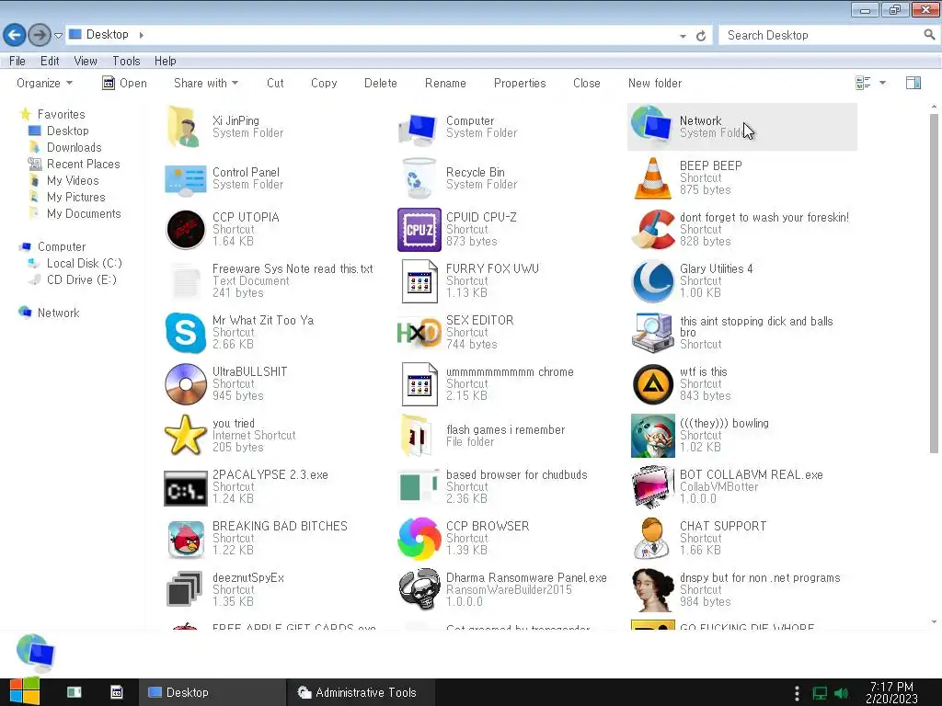Select the Dharma Ransomware Panel.exe skull icon
Screen dimensions: 942x706
tap(419, 589)
